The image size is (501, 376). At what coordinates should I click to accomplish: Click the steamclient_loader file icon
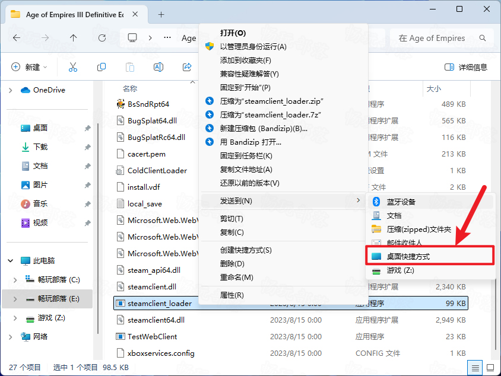tap(120, 303)
